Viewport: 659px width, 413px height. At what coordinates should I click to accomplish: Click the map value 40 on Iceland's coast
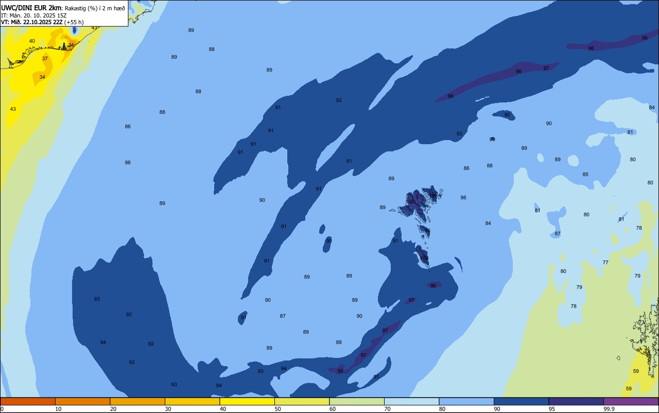[32, 41]
